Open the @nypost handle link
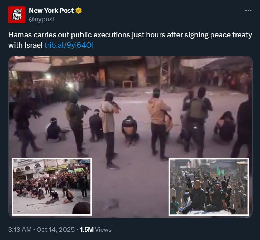The width and height of the screenshot is (260, 240). pyautogui.click(x=42, y=19)
